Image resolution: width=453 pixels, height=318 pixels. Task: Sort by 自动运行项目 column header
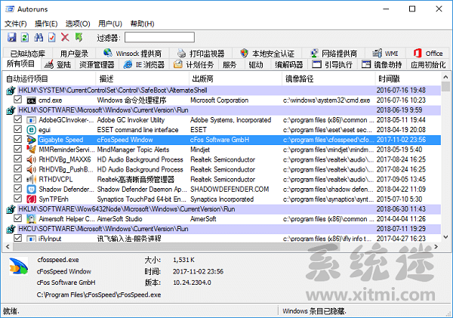(49, 79)
